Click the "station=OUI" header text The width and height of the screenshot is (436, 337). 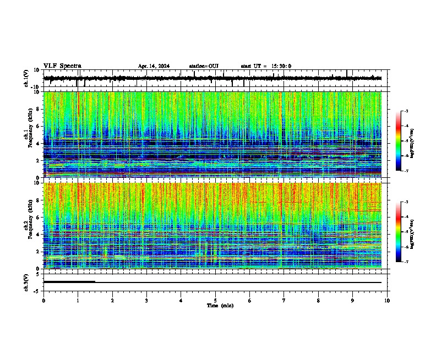204,66
